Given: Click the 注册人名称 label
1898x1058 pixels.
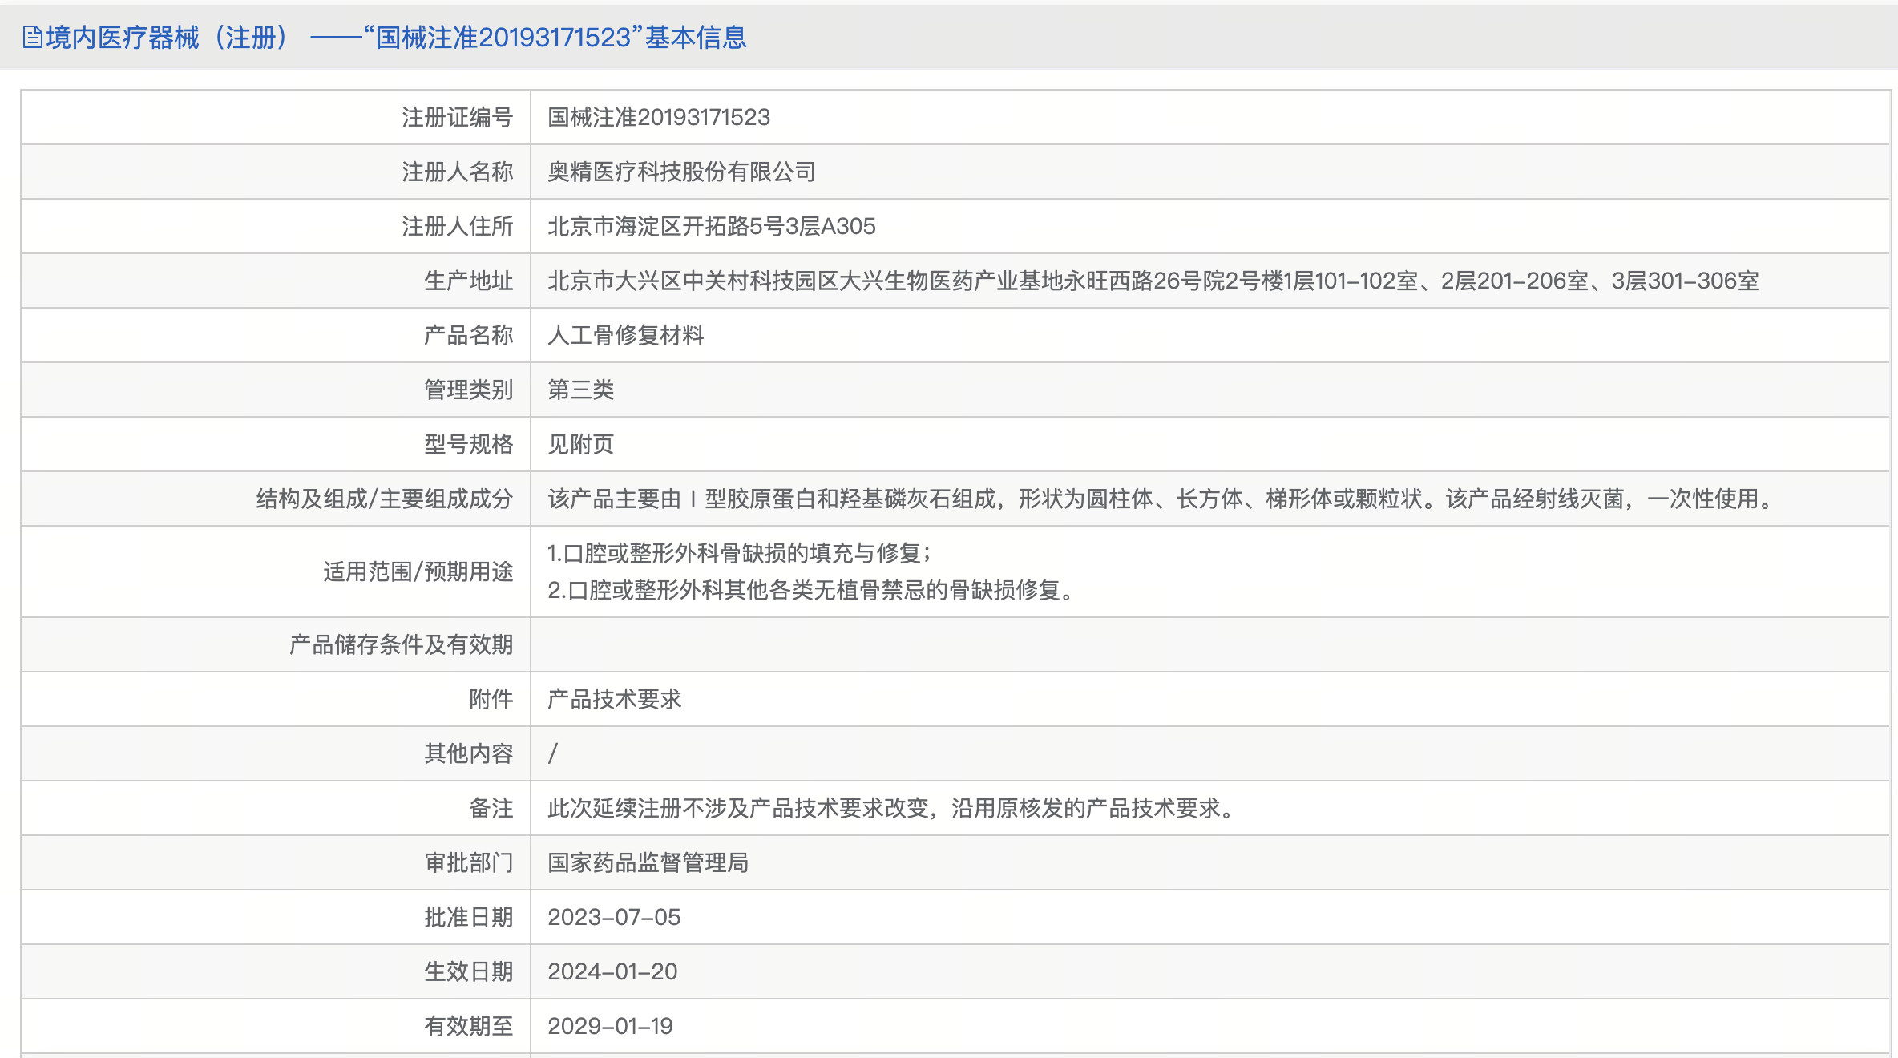Looking at the screenshot, I should [457, 172].
